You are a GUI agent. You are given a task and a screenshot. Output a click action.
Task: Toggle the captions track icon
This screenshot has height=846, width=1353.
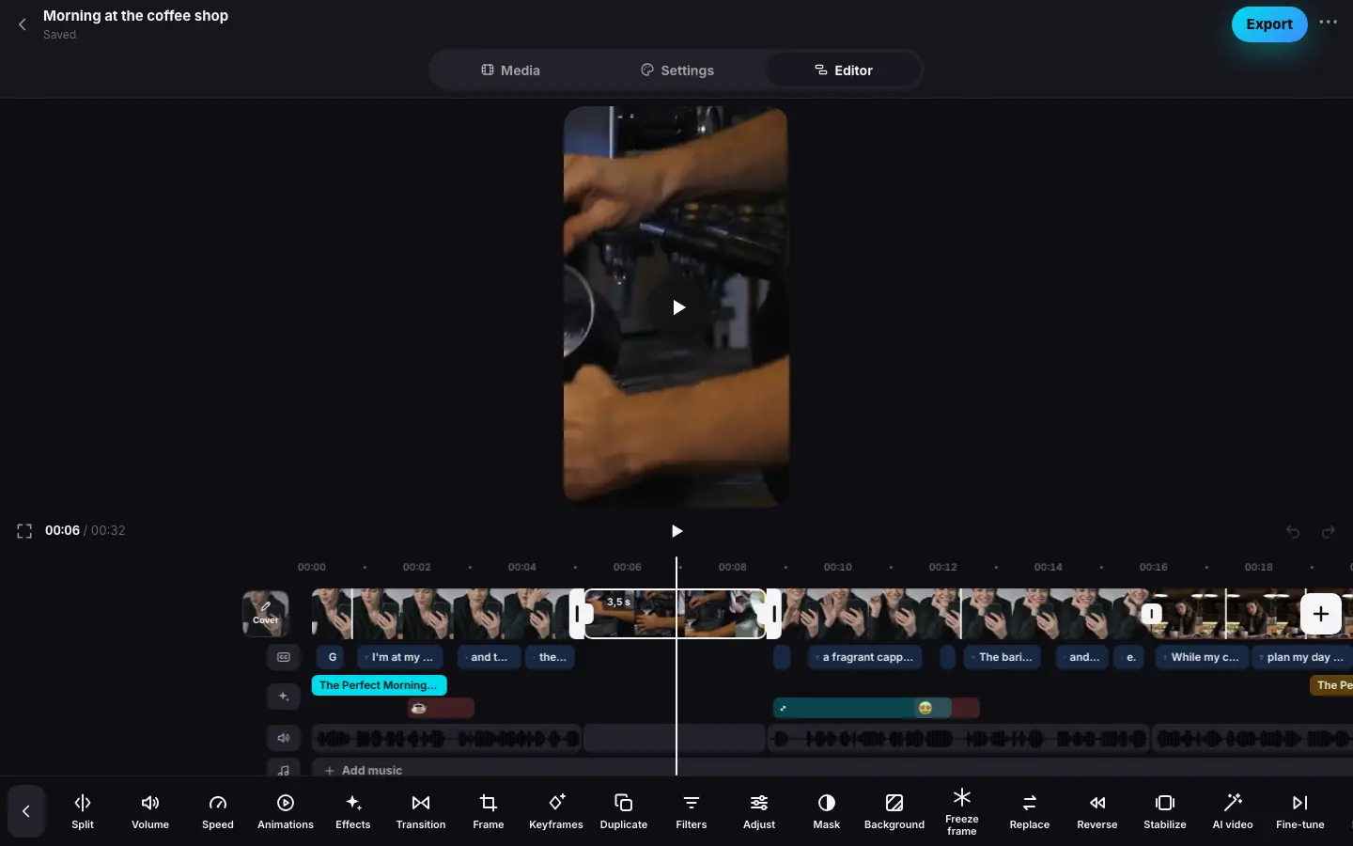pos(284,657)
